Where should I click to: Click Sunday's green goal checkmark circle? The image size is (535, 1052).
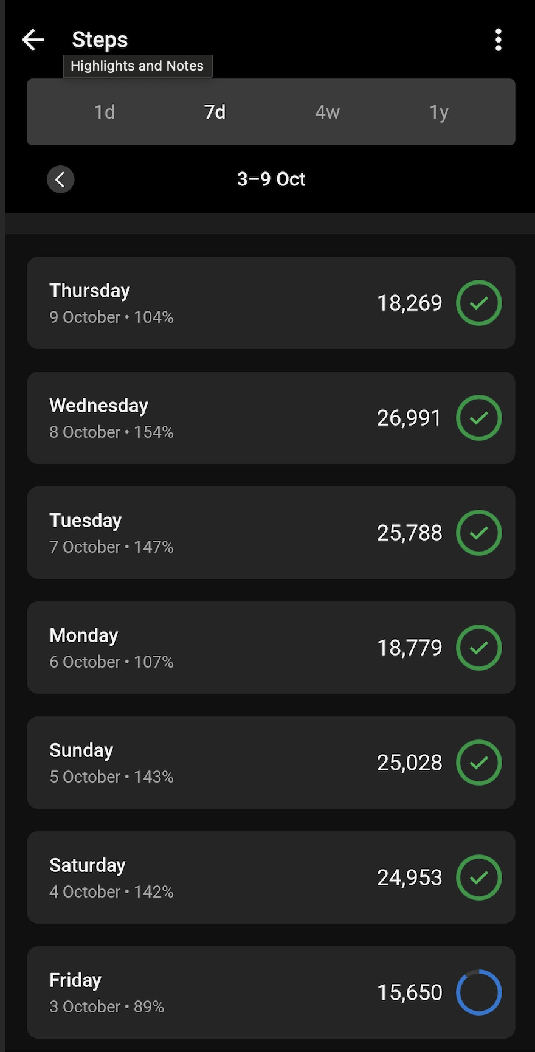478,763
